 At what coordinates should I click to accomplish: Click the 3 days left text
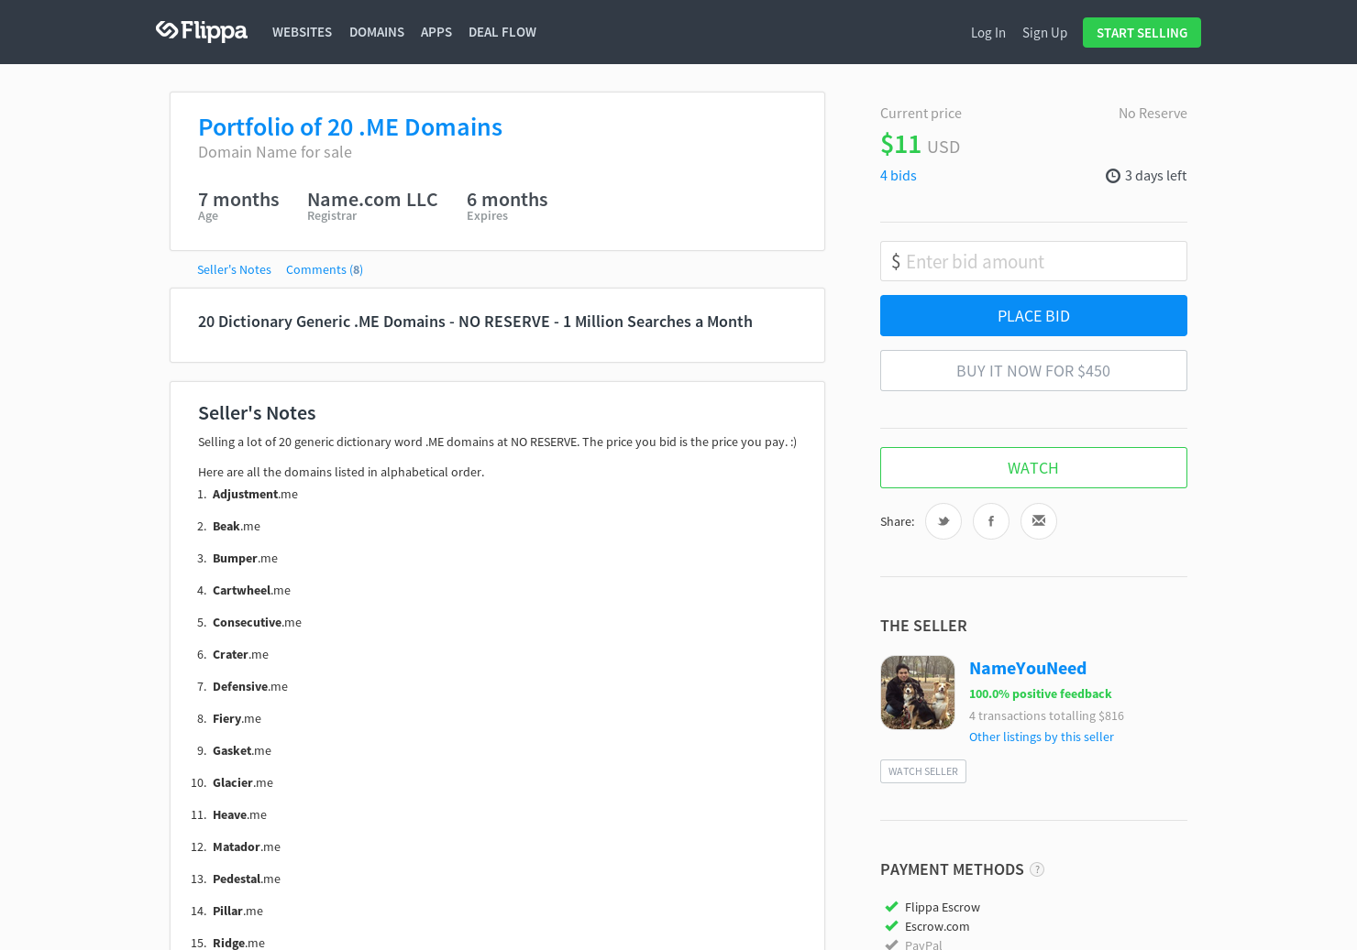click(1155, 176)
